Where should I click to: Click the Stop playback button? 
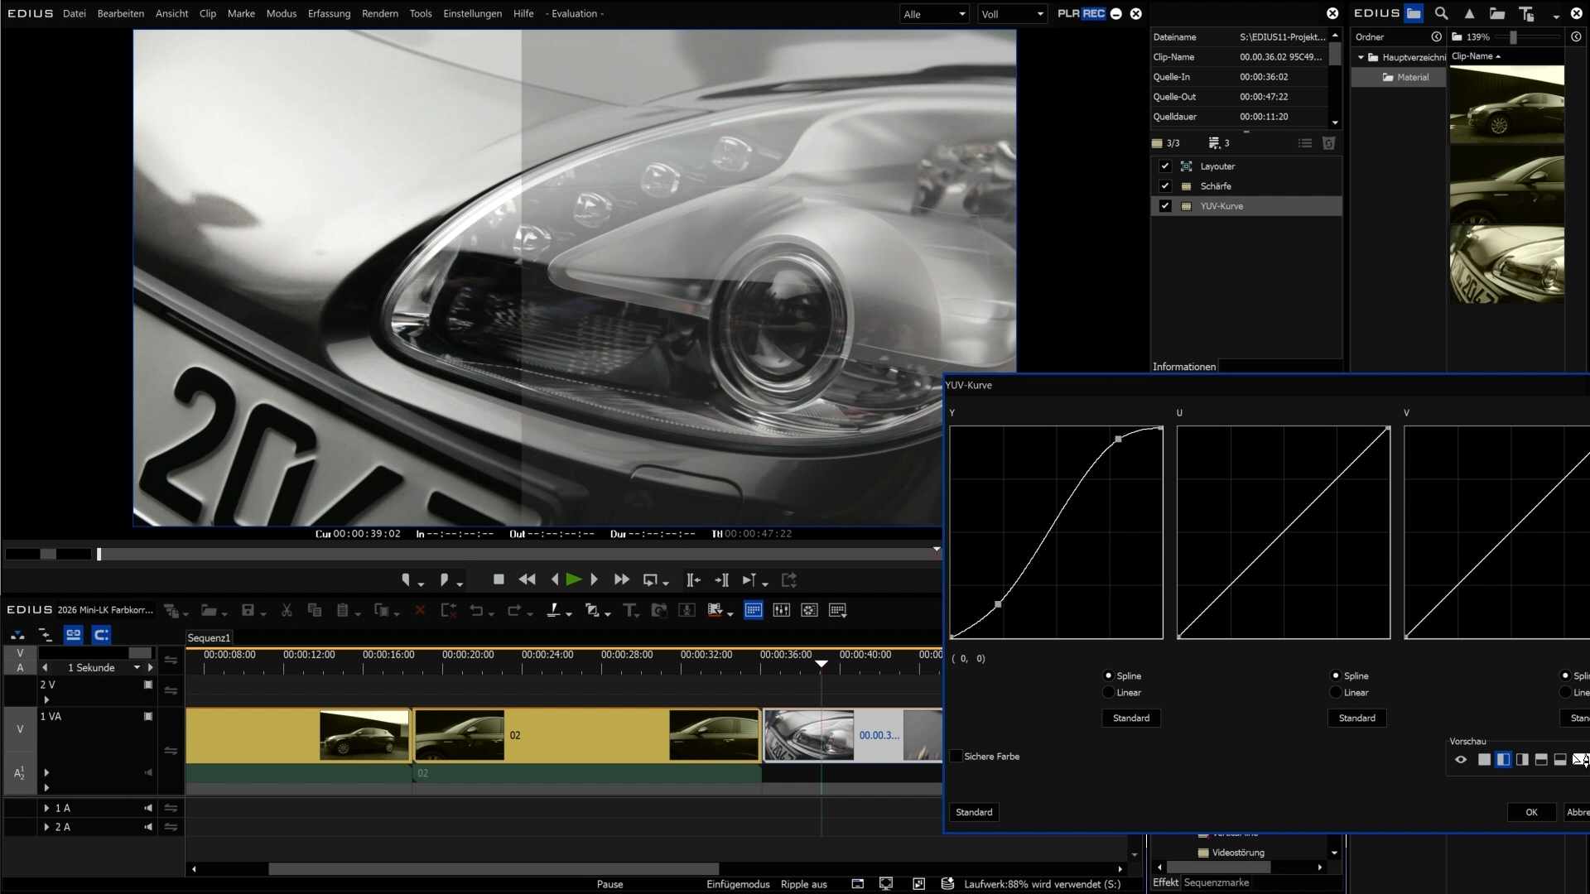(x=499, y=579)
